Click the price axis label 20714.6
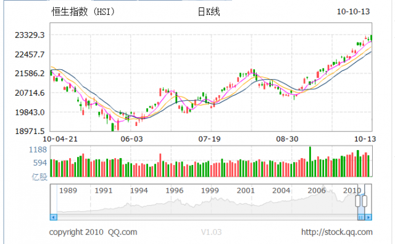 pyautogui.click(x=30, y=93)
